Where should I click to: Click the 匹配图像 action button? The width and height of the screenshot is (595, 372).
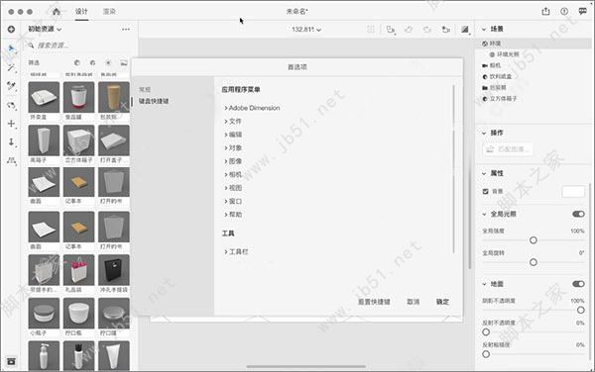[508, 149]
